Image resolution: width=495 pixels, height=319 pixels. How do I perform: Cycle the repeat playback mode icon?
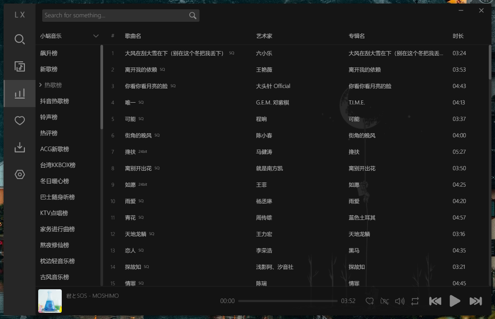click(x=415, y=301)
